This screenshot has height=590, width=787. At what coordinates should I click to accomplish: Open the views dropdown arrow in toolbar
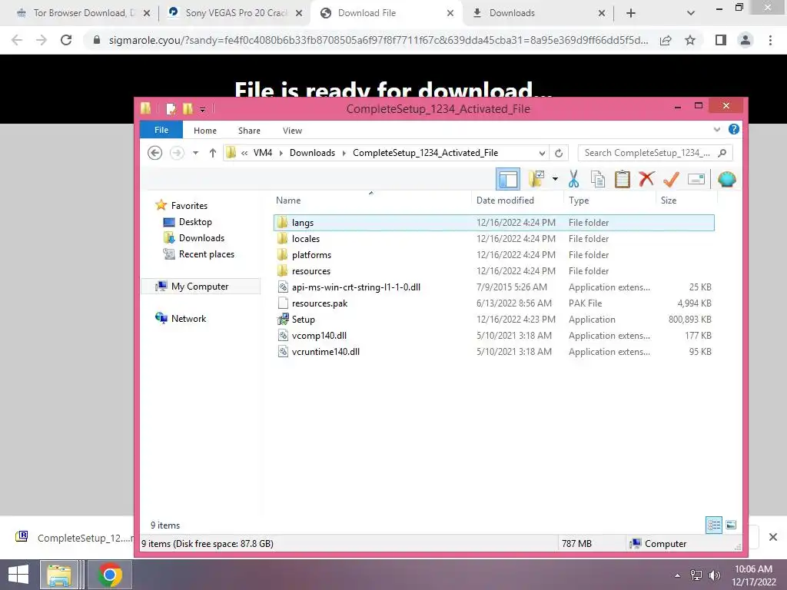(x=555, y=179)
